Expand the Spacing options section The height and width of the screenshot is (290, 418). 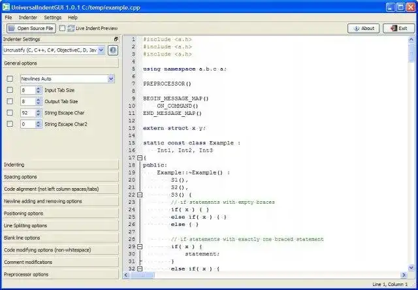point(60,177)
